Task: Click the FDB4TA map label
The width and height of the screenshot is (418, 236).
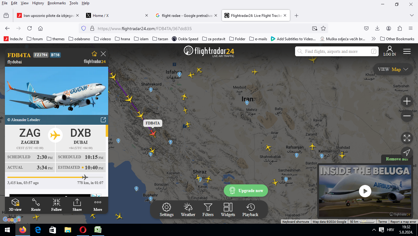Action: (x=153, y=123)
